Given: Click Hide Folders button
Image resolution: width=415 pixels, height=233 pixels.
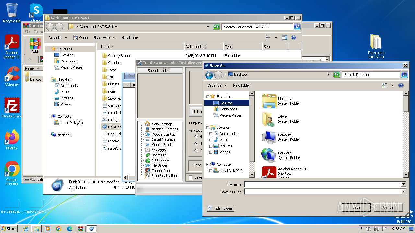Looking at the screenshot, I should [x=220, y=208].
